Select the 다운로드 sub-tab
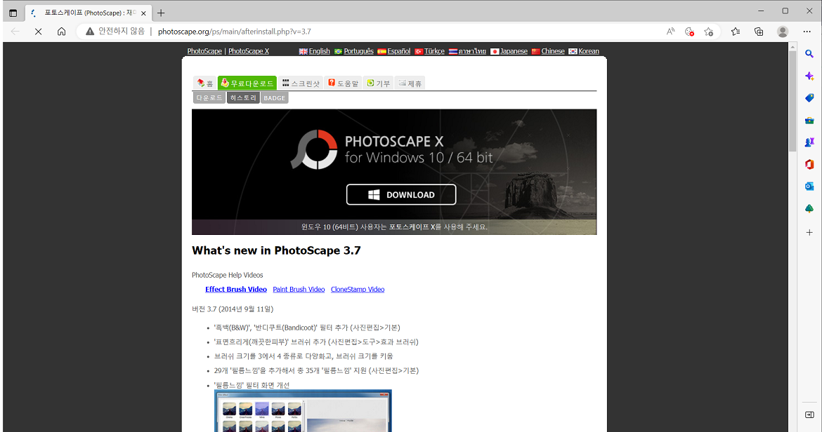The width and height of the screenshot is (822, 432). [209, 97]
